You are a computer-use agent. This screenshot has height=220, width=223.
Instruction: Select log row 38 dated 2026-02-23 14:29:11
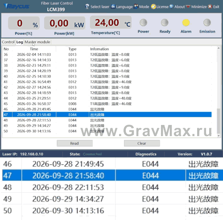[107, 66]
